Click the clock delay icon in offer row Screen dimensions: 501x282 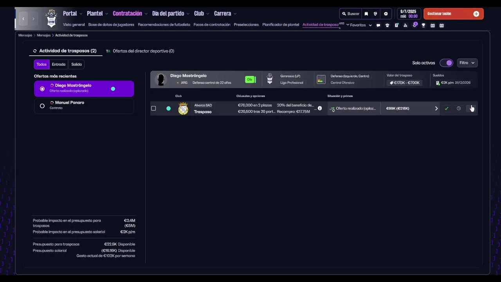459,108
